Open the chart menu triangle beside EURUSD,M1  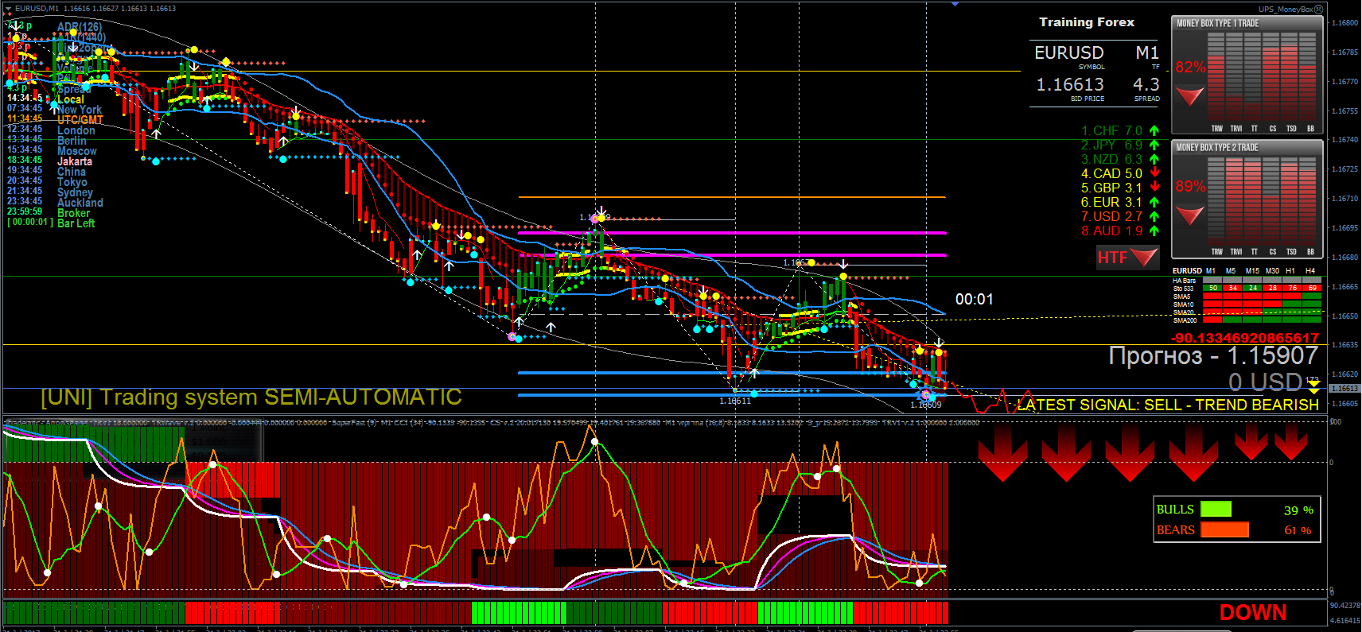click(x=8, y=9)
